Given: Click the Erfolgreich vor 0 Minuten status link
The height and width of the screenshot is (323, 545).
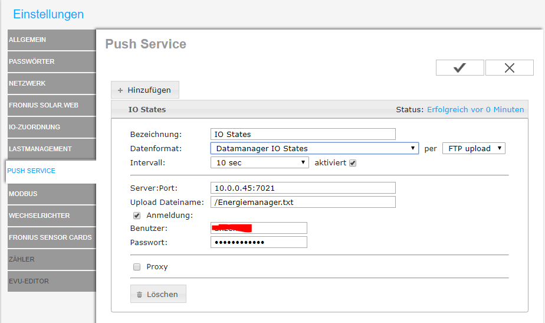Looking at the screenshot, I should [x=475, y=109].
